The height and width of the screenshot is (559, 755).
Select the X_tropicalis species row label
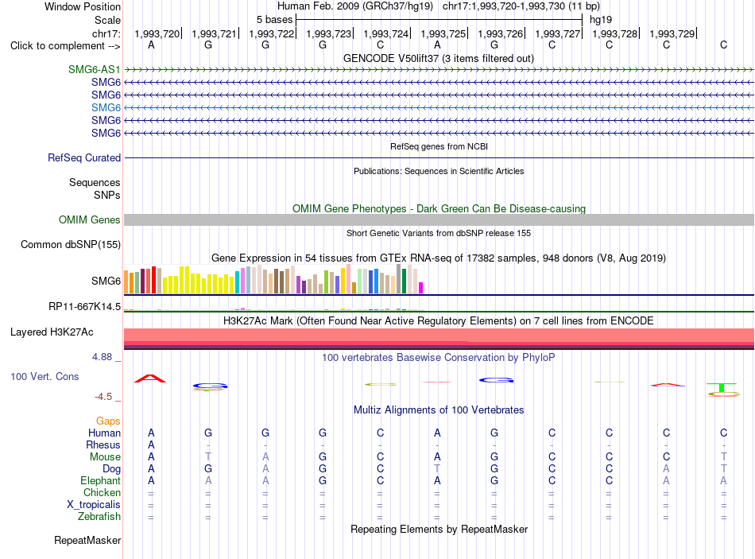[94, 505]
